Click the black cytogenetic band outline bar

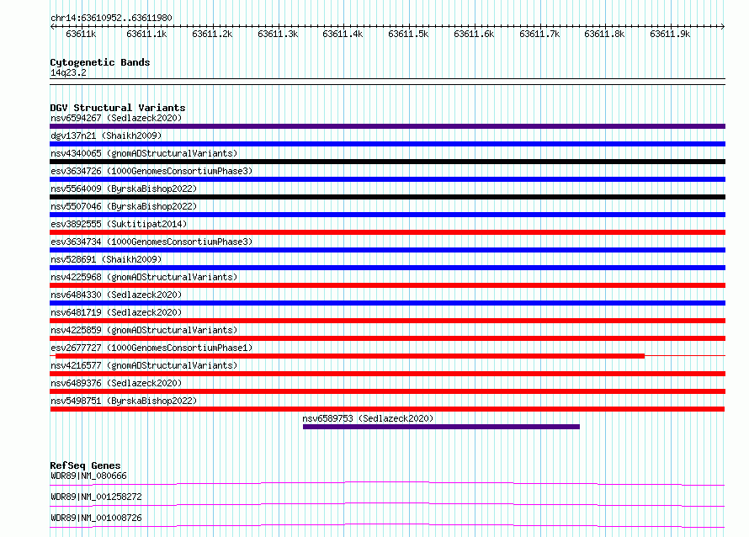coord(387,82)
